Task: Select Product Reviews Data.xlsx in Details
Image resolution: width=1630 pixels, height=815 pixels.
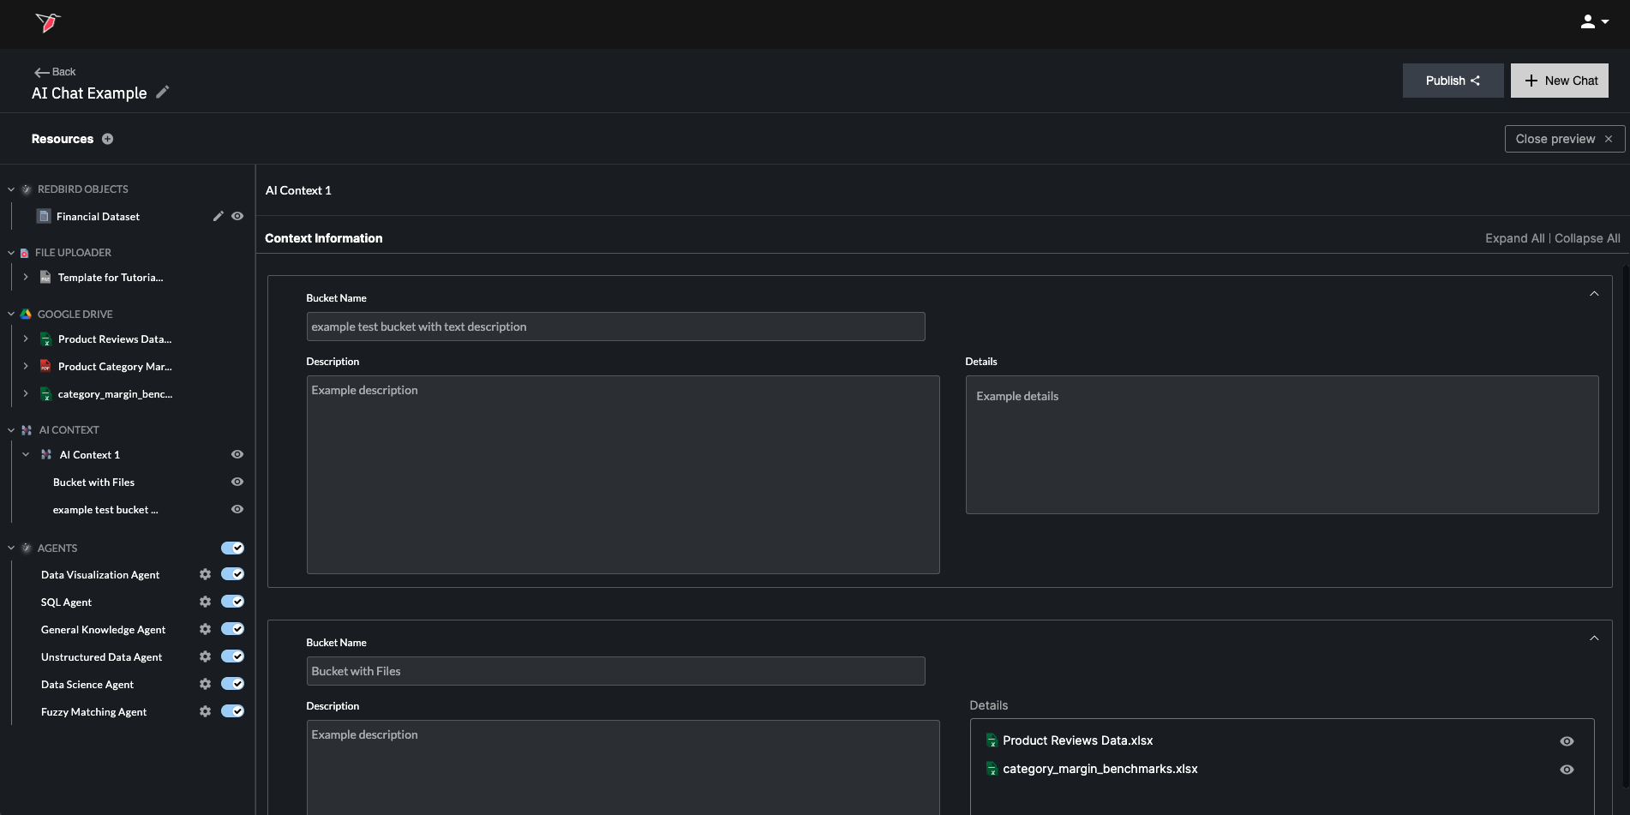Action: pos(1077,740)
